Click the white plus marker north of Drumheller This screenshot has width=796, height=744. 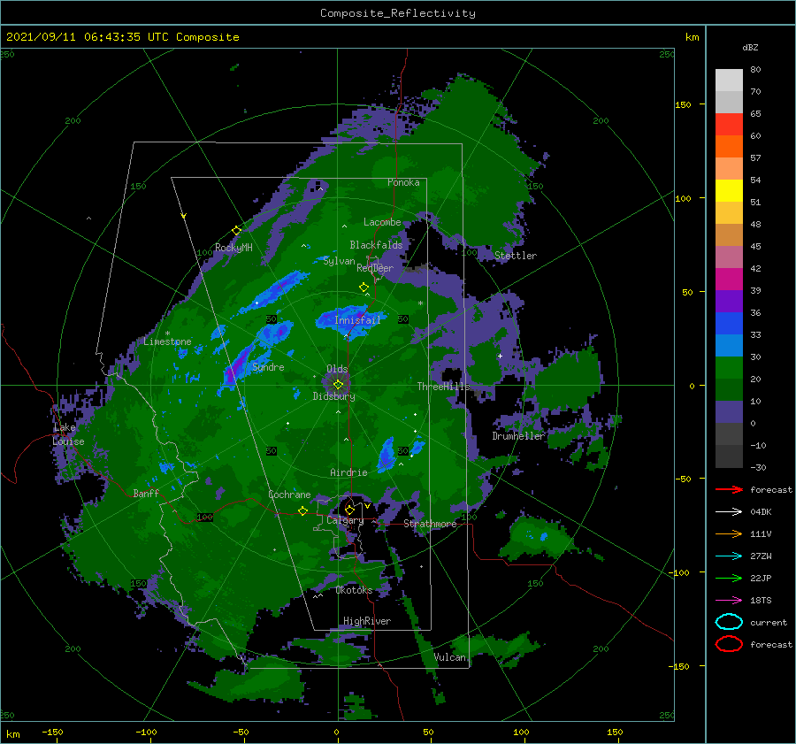click(500, 356)
